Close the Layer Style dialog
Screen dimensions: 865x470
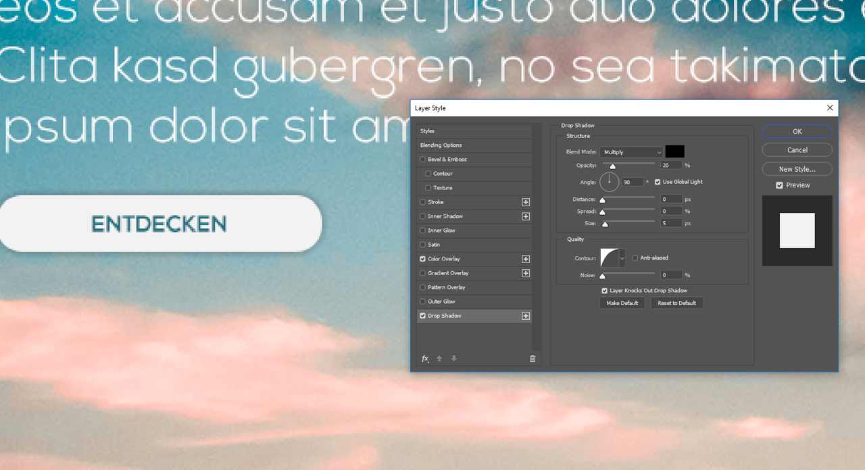(831, 108)
